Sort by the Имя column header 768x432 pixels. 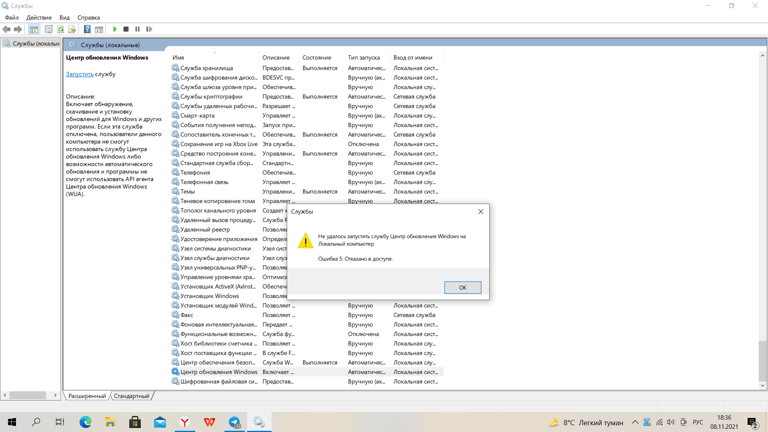pos(214,58)
